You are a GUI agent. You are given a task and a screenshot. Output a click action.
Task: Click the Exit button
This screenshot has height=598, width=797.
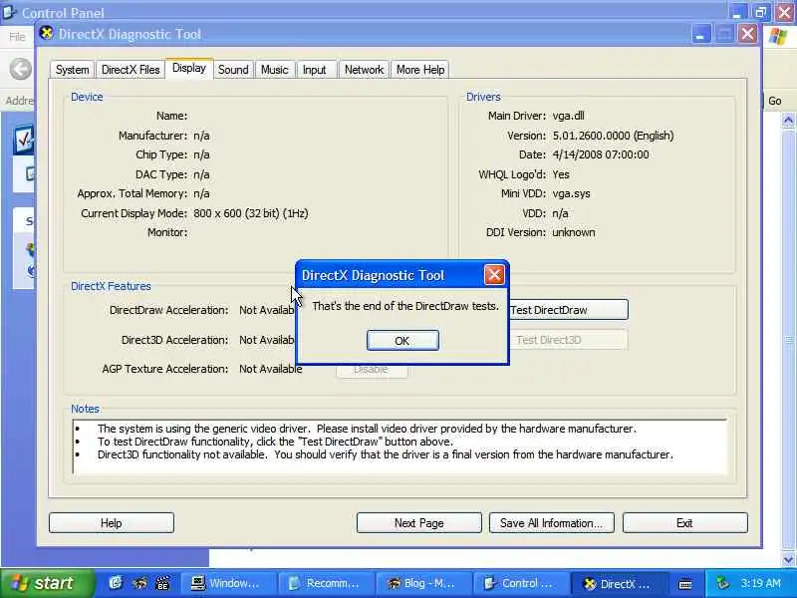[x=684, y=522]
